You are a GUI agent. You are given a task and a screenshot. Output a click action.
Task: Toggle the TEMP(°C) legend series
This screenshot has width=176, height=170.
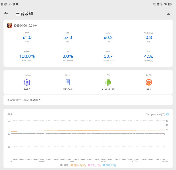click(x=78, y=165)
